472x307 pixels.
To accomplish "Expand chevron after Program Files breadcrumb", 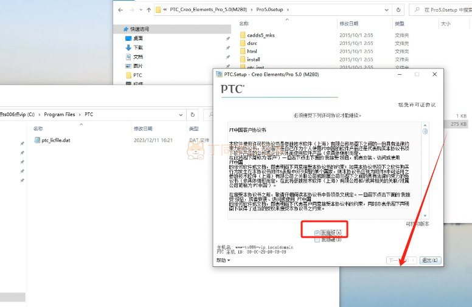I will (x=80, y=115).
